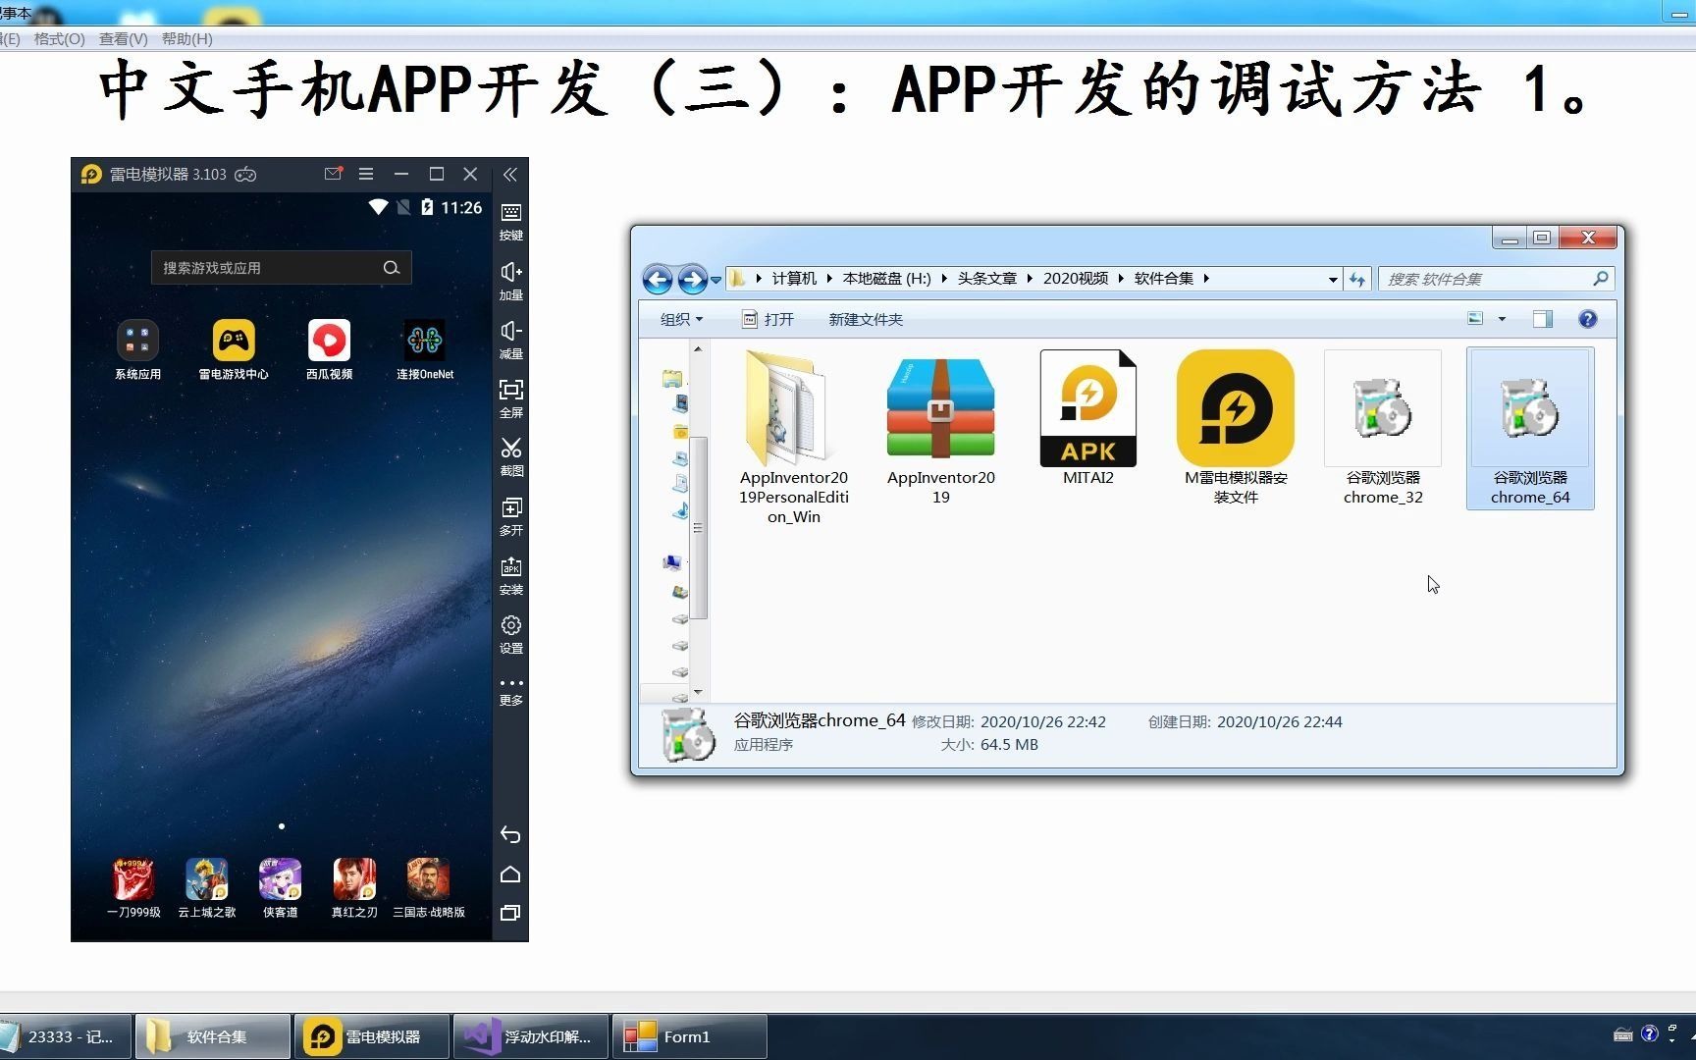Open the 查看(V) menu in Notepad
The height and width of the screenshot is (1060, 1696).
click(x=124, y=39)
